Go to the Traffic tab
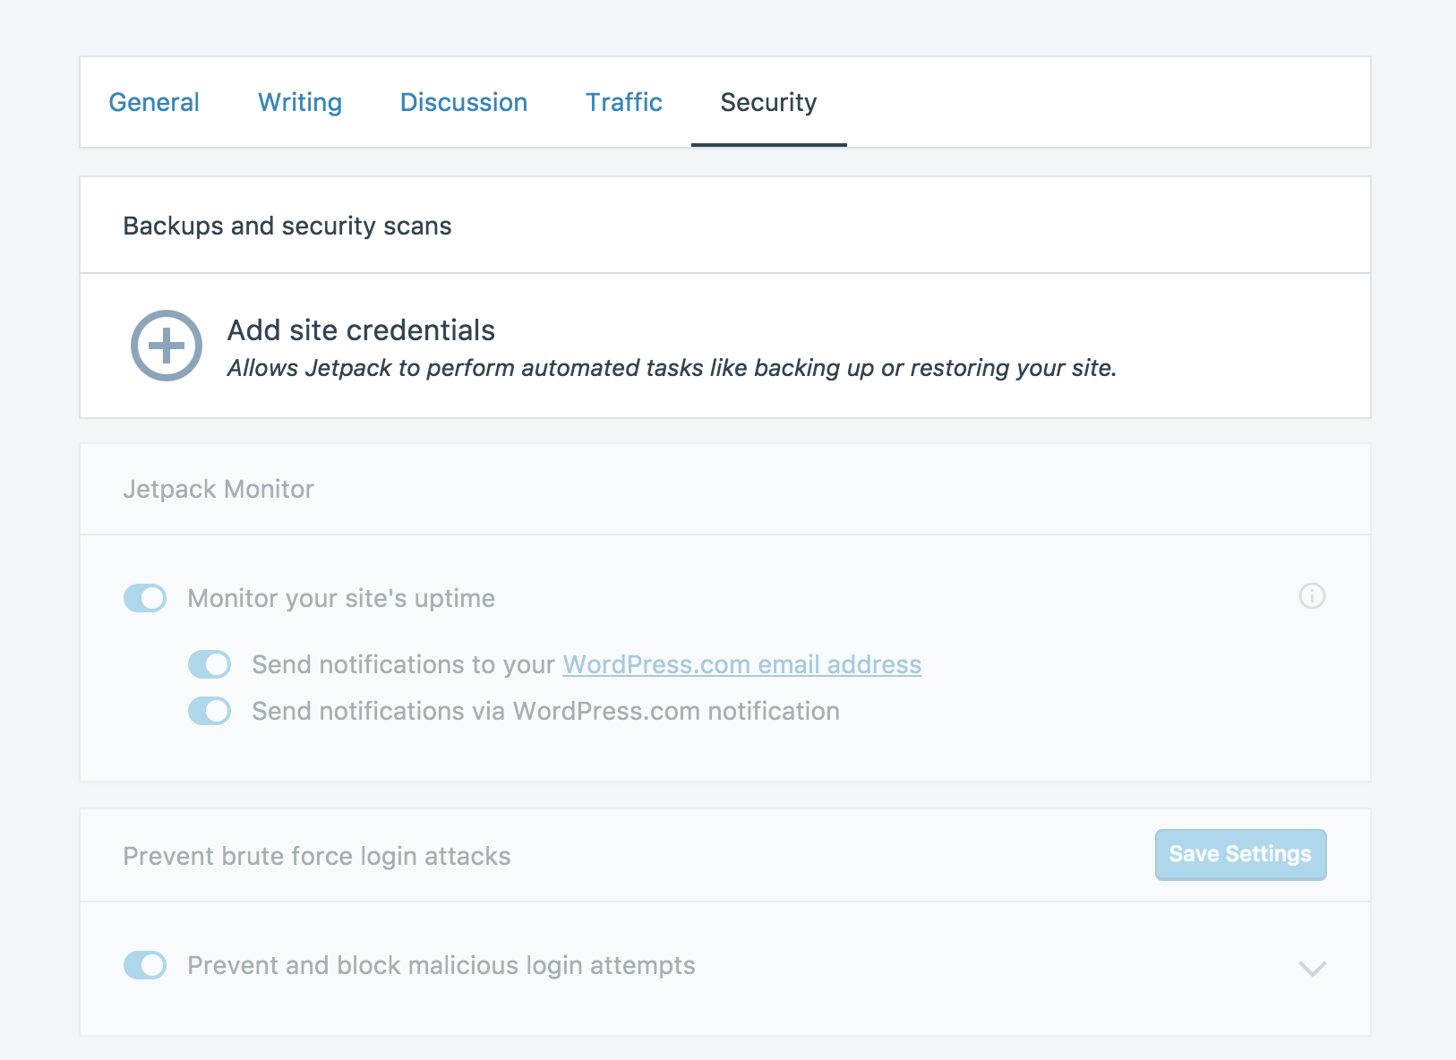 point(624,102)
